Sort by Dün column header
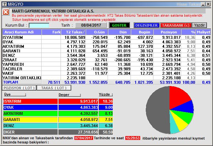This screenshot has height=146, width=213. pos(120,32)
